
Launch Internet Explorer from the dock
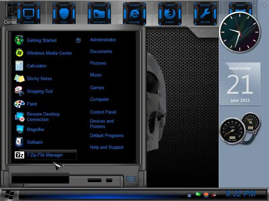pyautogui.click(x=134, y=13)
